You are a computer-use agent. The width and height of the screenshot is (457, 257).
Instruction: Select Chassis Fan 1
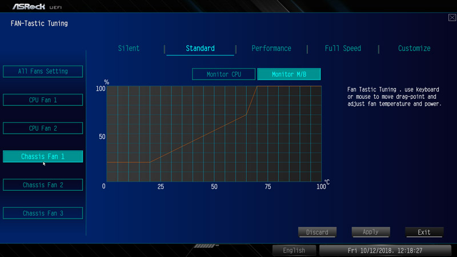(x=43, y=156)
